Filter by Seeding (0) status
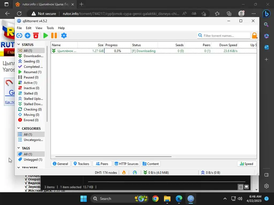The width and height of the screenshot is (274, 205). pyautogui.click(x=31, y=61)
